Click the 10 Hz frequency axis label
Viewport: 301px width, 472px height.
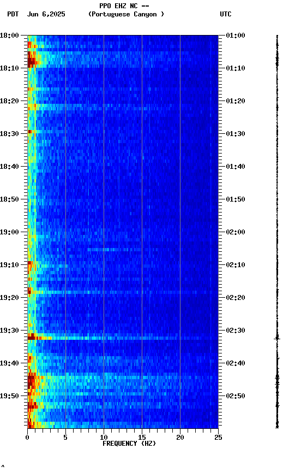click(x=104, y=438)
